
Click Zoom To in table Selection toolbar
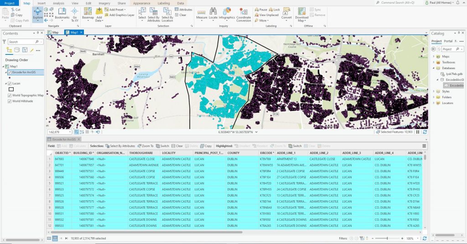[x=145, y=146]
